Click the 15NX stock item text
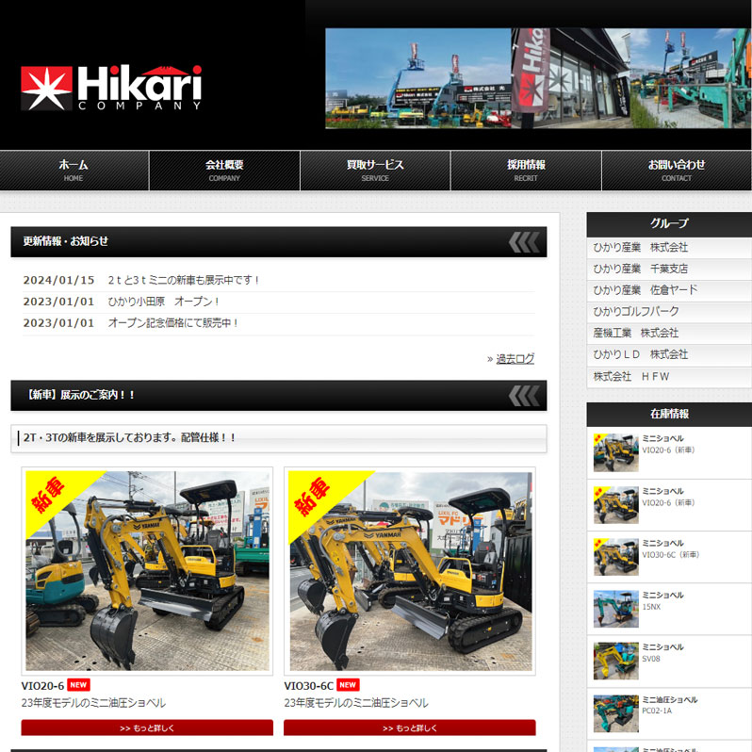Viewport: 752px width, 752px height. (651, 607)
